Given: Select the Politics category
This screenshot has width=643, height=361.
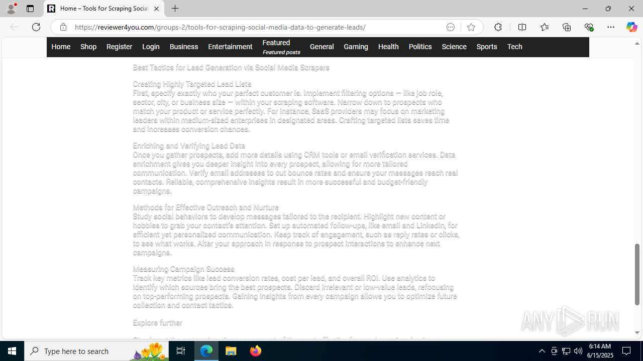Looking at the screenshot, I should [420, 47].
